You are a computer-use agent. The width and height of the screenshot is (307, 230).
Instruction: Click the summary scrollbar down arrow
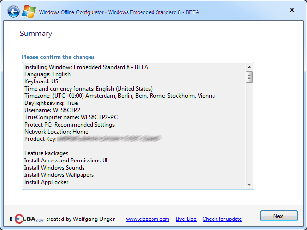(249, 184)
